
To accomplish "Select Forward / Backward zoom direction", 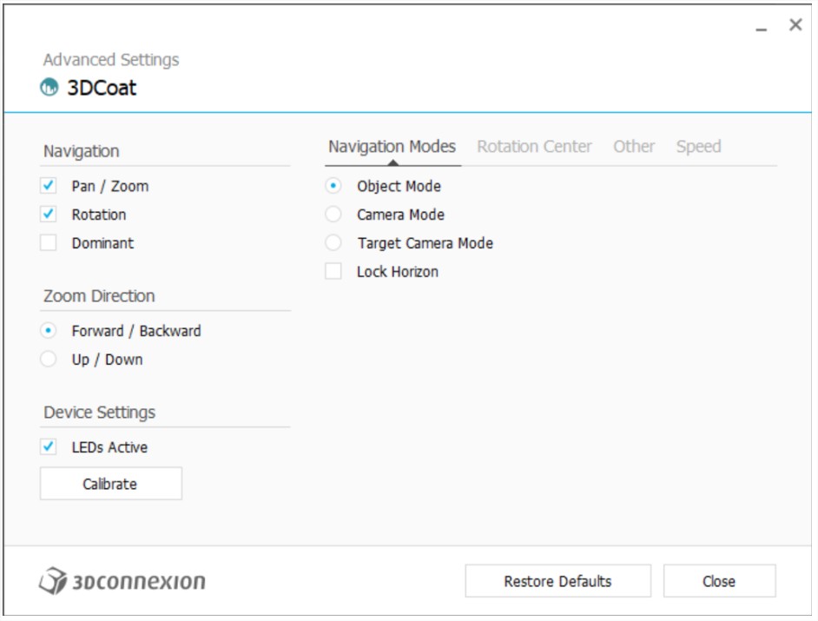I will [49, 331].
